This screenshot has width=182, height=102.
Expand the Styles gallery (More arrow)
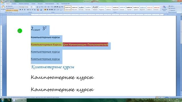[161, 10]
